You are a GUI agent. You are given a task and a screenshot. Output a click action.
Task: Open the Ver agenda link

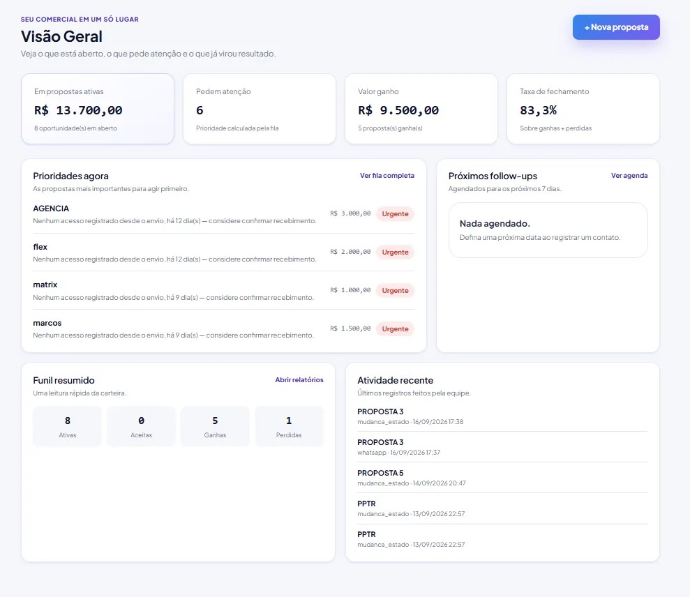pyautogui.click(x=629, y=176)
